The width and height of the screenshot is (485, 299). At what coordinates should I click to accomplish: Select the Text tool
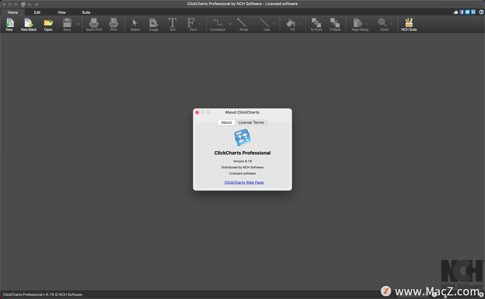click(x=172, y=25)
